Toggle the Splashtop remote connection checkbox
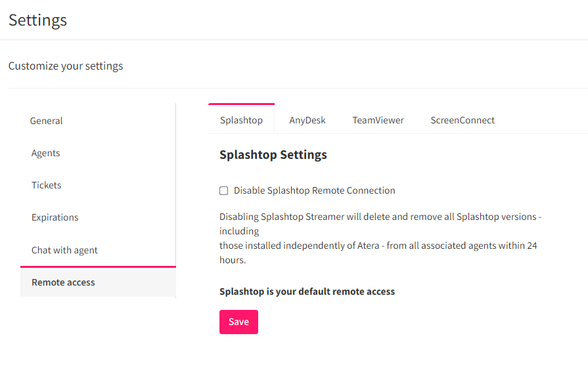Viewport: 588px width, 388px height. (223, 190)
